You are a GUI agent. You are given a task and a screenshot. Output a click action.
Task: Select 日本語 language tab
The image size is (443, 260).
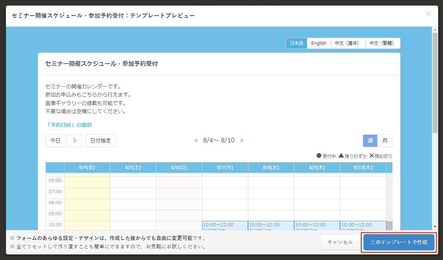click(296, 43)
